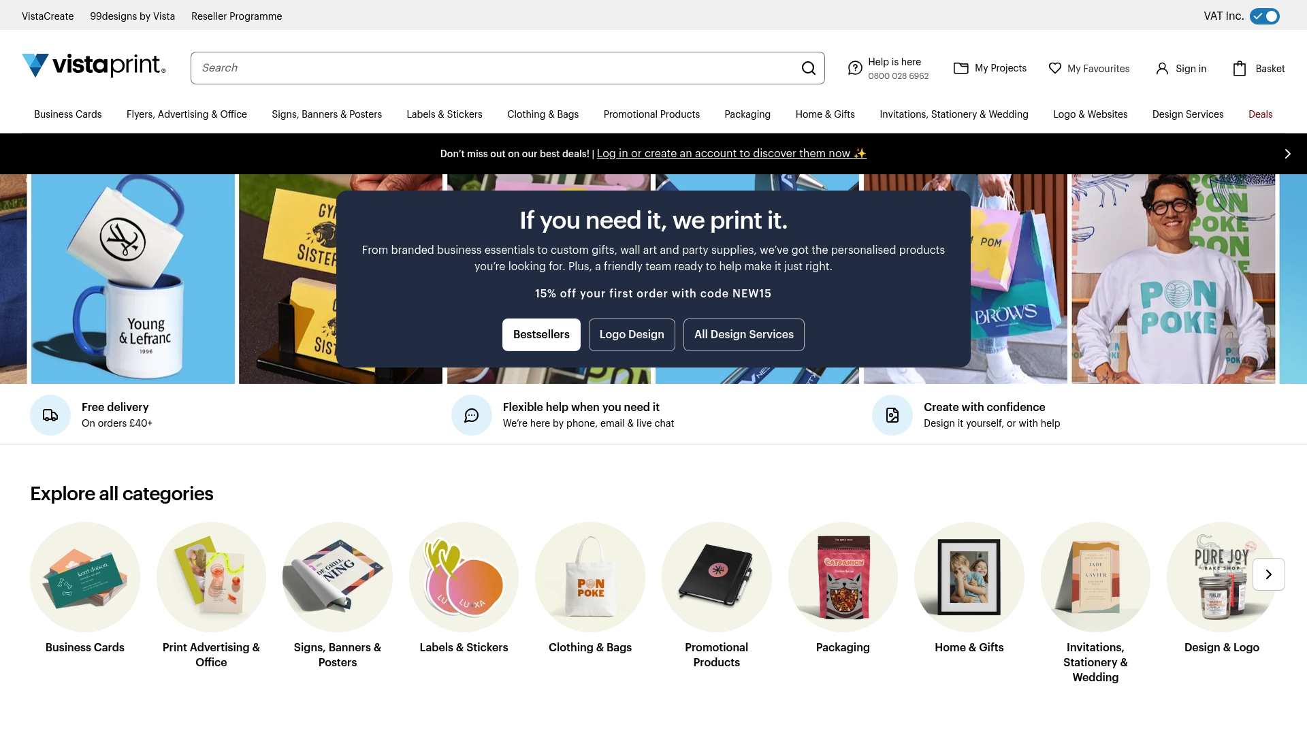Open the Business Cards navigation menu

67,114
